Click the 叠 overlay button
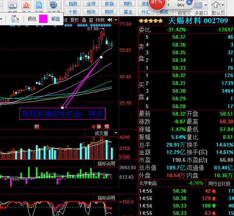This screenshot has height=216, width=234. 84,20
